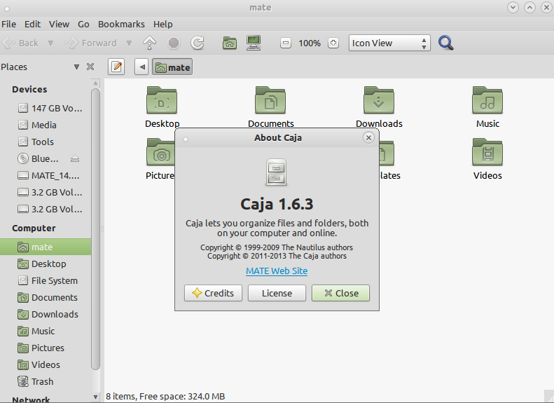
Task: Zoom in with the plus icon
Action: pos(333,43)
